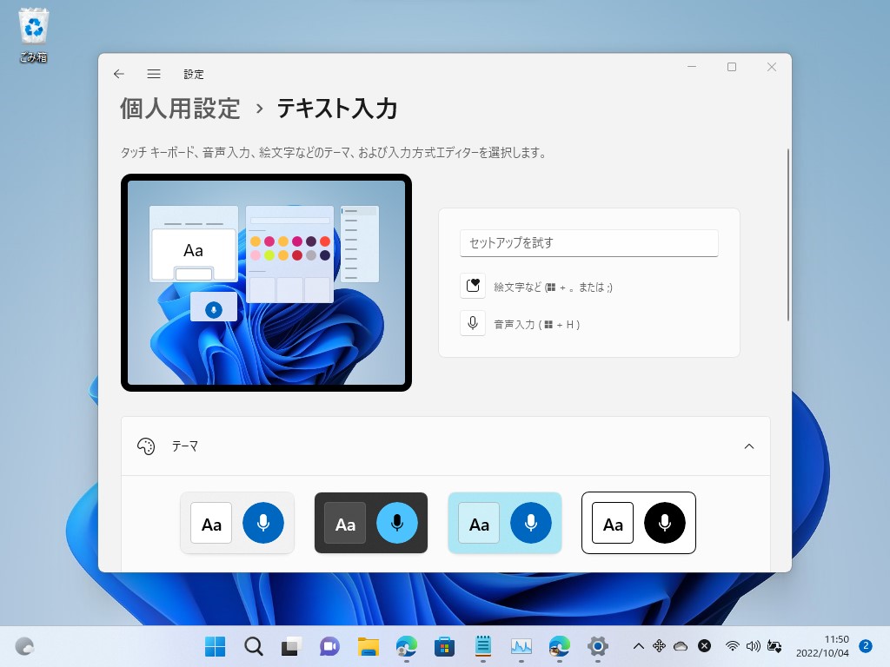Expand hidden icons in the system tray

(638, 645)
